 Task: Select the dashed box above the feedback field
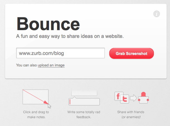84,93
